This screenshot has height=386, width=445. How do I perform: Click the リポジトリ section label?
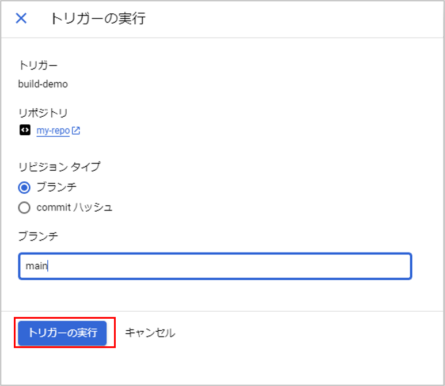pos(43,112)
